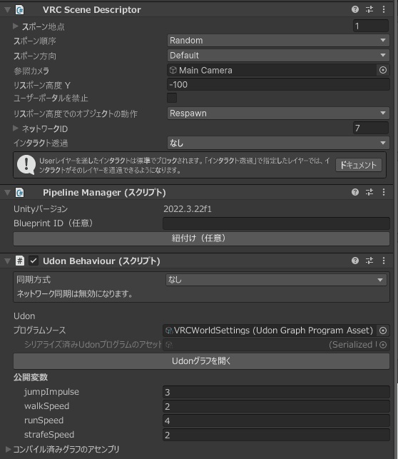Open presets for Pipeline Manager component
The height and width of the screenshot is (459, 398).
click(369, 192)
